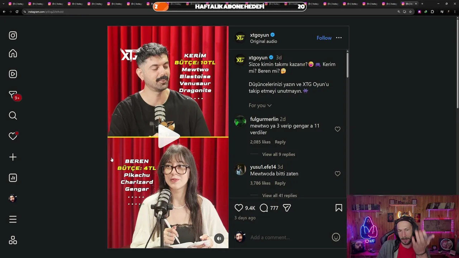Create a new post via plus icon

[13, 157]
